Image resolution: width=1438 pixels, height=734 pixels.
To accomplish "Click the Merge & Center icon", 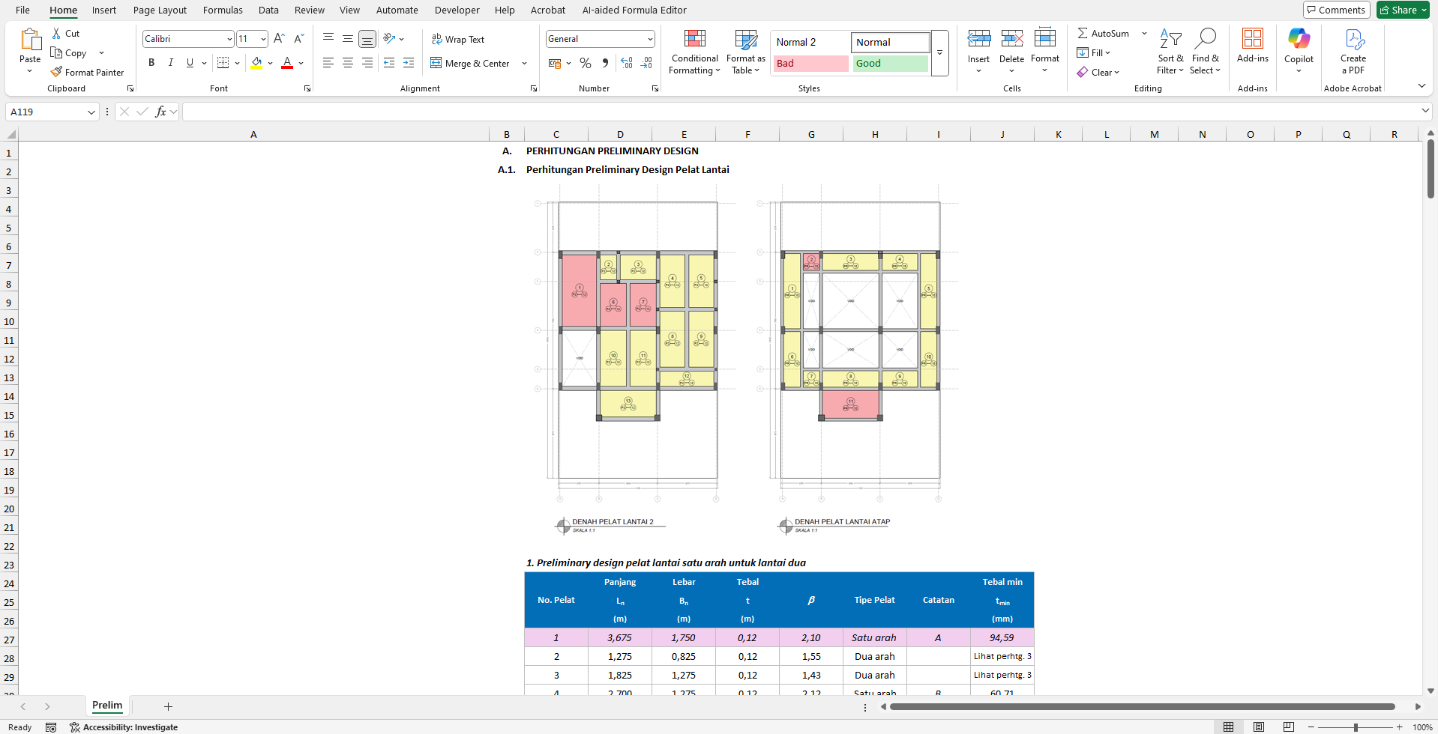I will click(x=436, y=64).
